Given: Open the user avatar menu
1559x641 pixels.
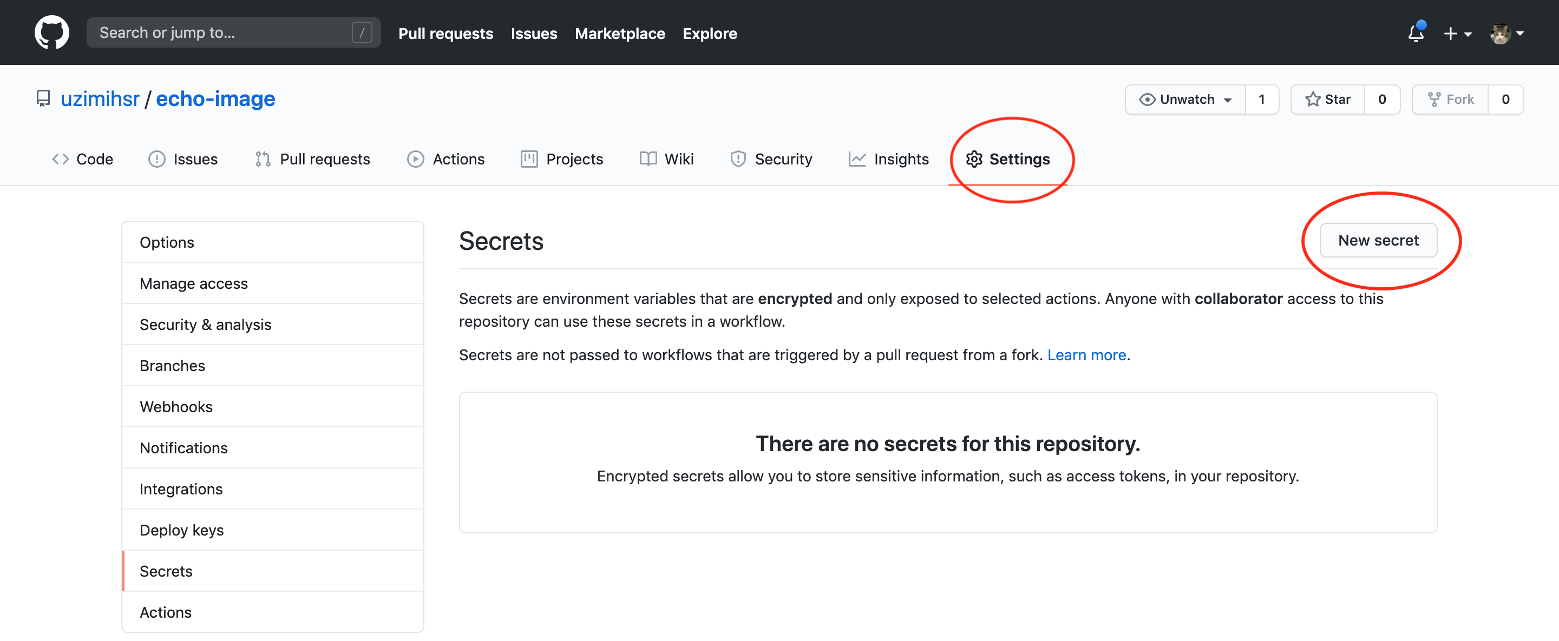Looking at the screenshot, I should coord(1506,33).
